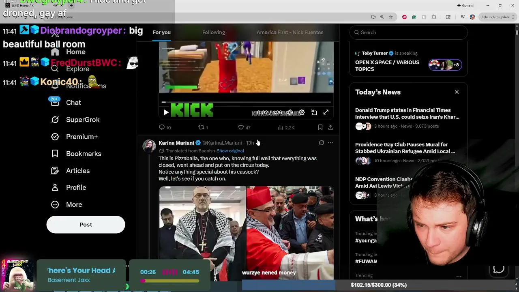
Task: Open Articles in the sidebar
Action: pos(71,171)
